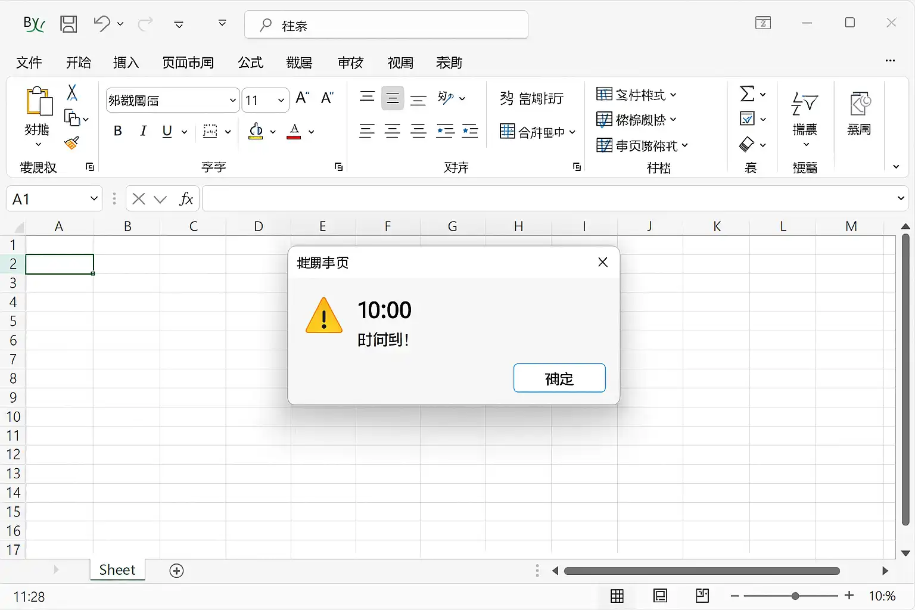Open the font size dropdown

tap(281, 101)
